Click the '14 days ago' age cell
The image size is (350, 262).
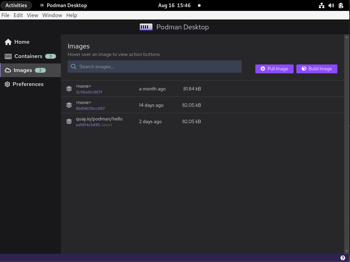(x=151, y=105)
